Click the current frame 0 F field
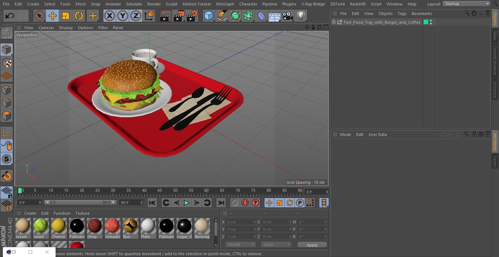 click(x=317, y=192)
